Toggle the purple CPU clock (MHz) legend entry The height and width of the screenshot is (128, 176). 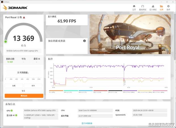(x=130, y=92)
